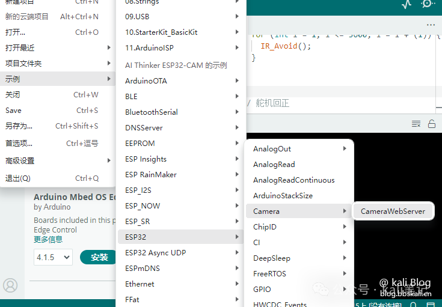Expand ArduinoOTA submenu arrow
The height and width of the screenshot is (307, 442).
pos(237,81)
